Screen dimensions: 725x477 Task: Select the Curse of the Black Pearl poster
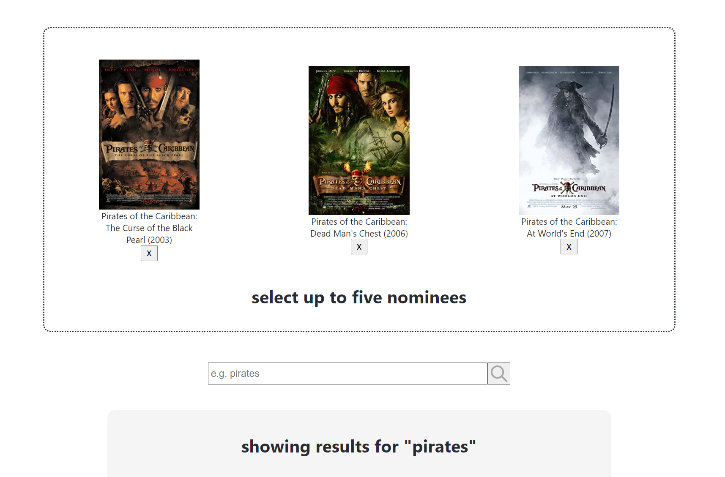pyautogui.click(x=149, y=134)
